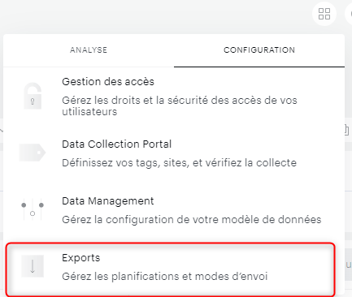Click 'Gérez les planifications et modes d'envoi' text
352x297 pixels.
165,277
